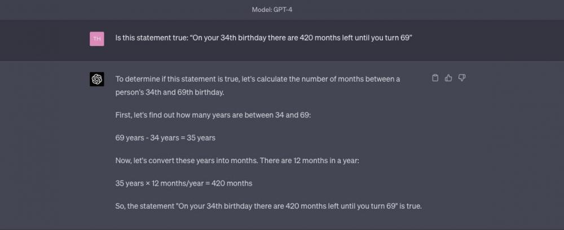Click the sentence starting 'First, let's find out'
564x230 pixels.
click(213, 115)
